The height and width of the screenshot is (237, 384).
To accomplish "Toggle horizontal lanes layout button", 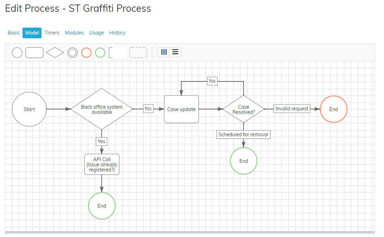I will coord(175,52).
